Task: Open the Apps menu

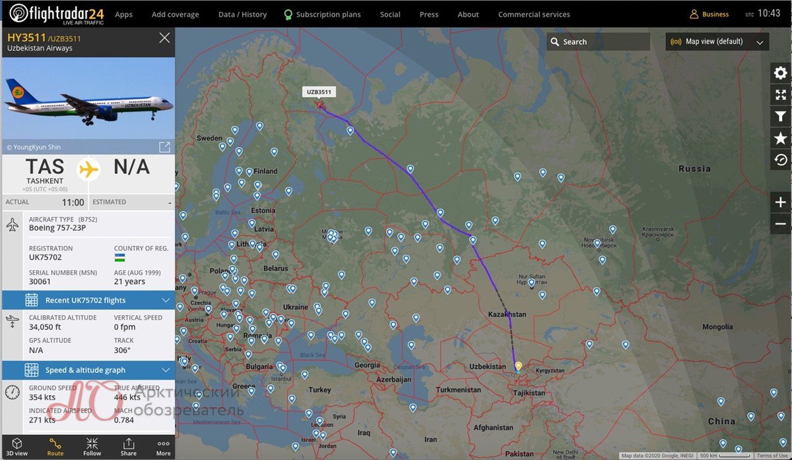Action: tap(123, 14)
